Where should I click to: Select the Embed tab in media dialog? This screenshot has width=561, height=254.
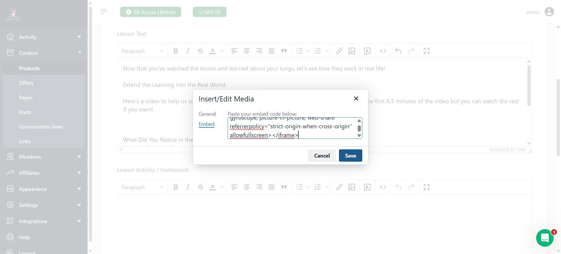click(x=206, y=124)
